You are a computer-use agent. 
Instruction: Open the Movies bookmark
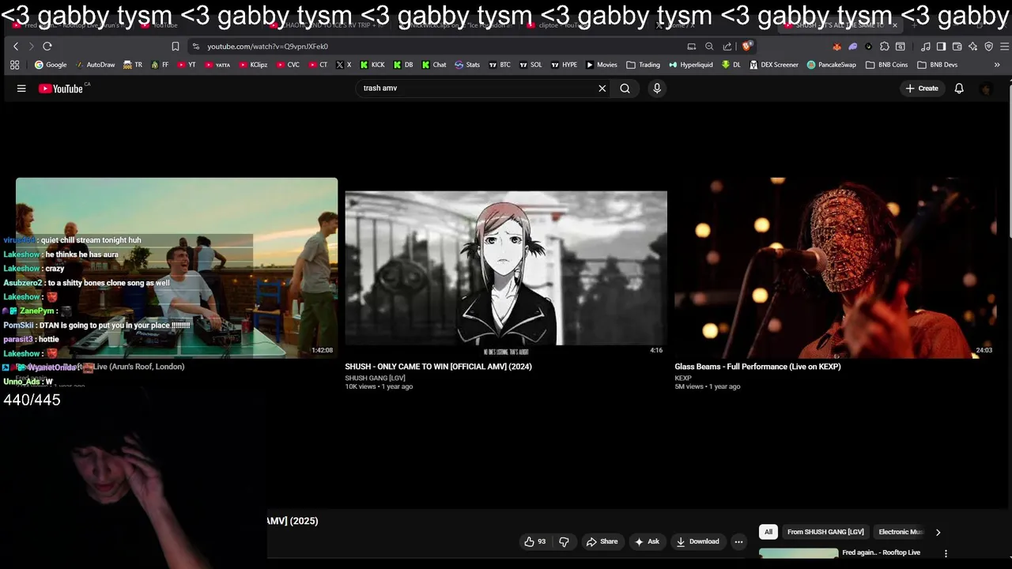point(601,65)
